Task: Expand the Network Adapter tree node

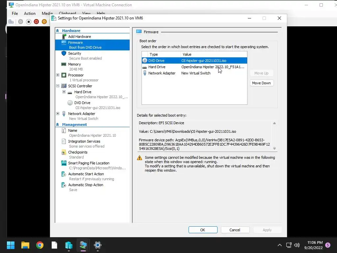Action: point(58,113)
